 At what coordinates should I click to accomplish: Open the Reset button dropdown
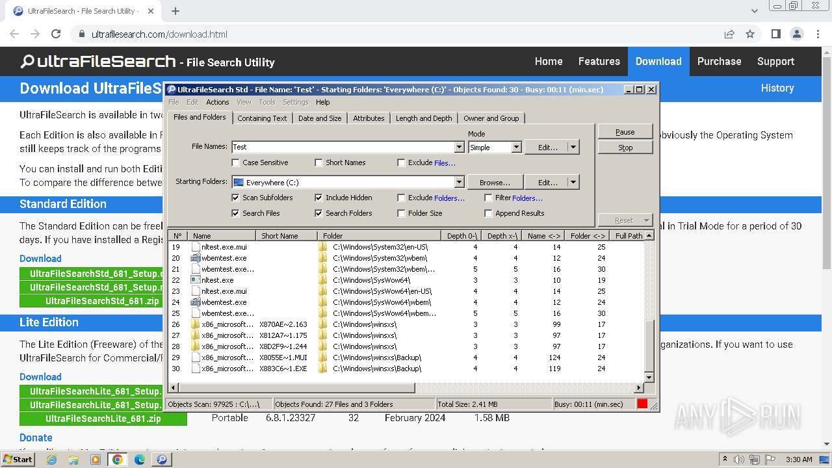tap(646, 220)
